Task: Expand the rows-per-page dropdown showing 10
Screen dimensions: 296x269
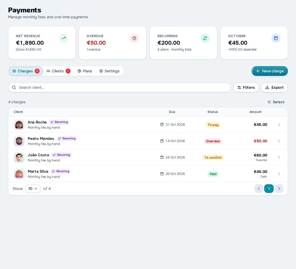Action: click(x=33, y=189)
